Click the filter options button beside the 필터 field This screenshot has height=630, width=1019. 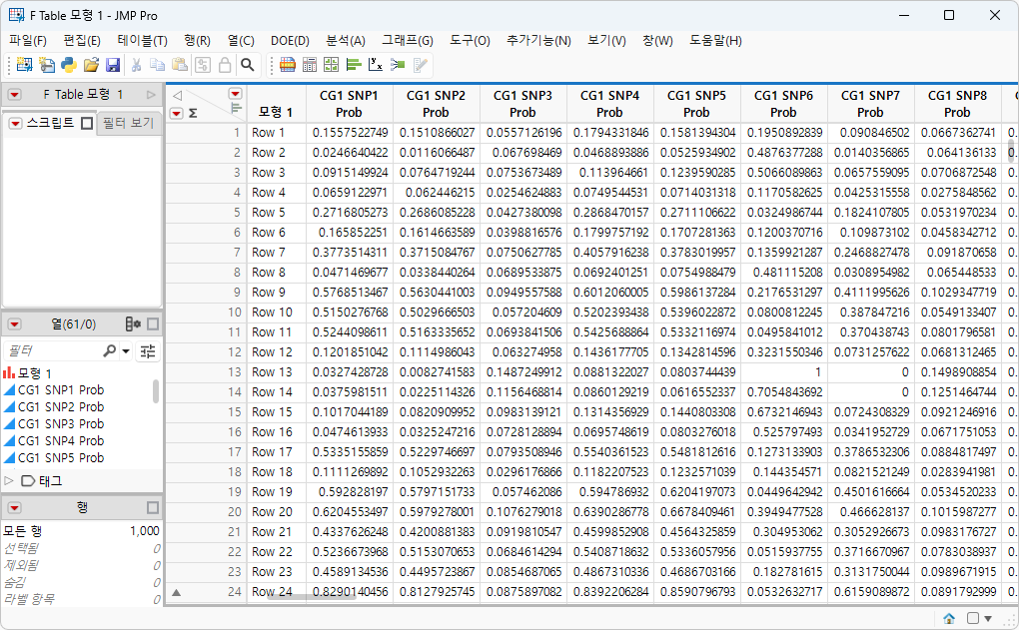tap(148, 351)
